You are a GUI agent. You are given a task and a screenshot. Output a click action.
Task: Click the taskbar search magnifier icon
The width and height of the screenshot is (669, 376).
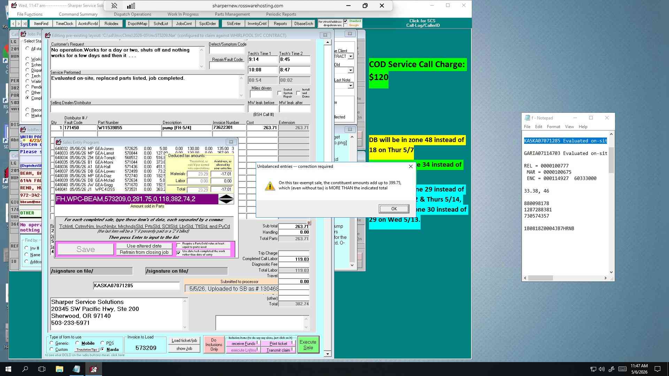point(25,369)
